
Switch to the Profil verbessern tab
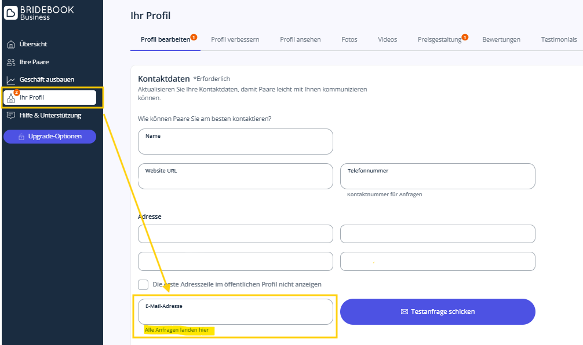click(235, 39)
